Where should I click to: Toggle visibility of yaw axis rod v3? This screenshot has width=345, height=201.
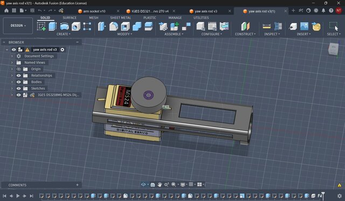click(13, 50)
